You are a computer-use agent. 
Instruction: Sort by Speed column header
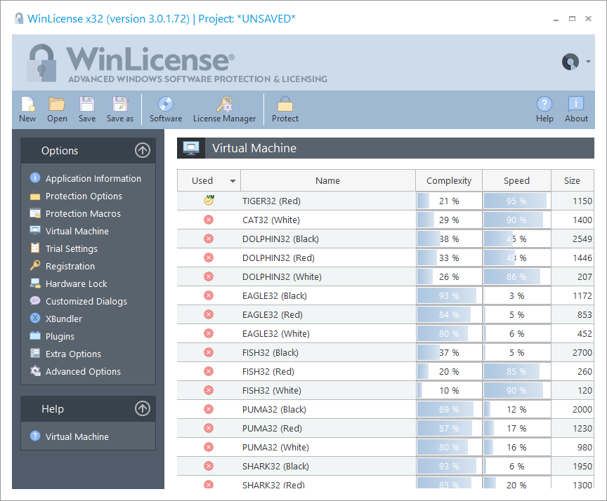516,180
